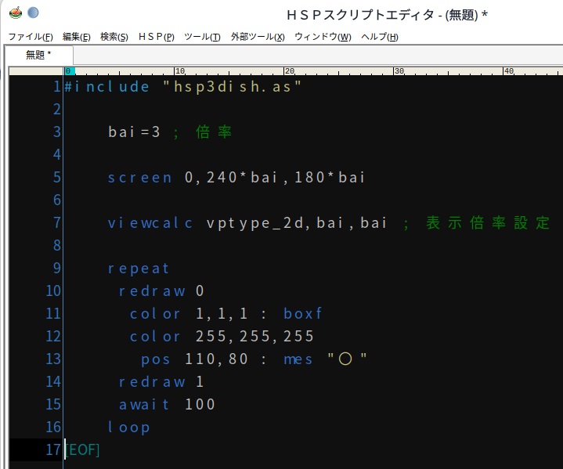
Task: Open the HSP(P) menu
Action: click(156, 37)
